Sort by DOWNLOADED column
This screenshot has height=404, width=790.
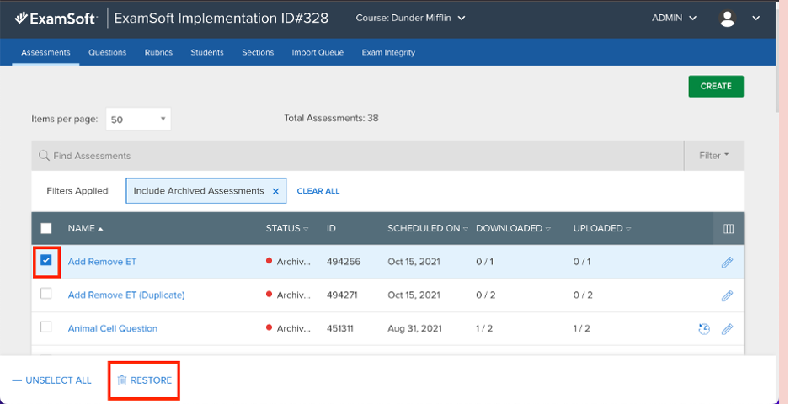pos(514,229)
